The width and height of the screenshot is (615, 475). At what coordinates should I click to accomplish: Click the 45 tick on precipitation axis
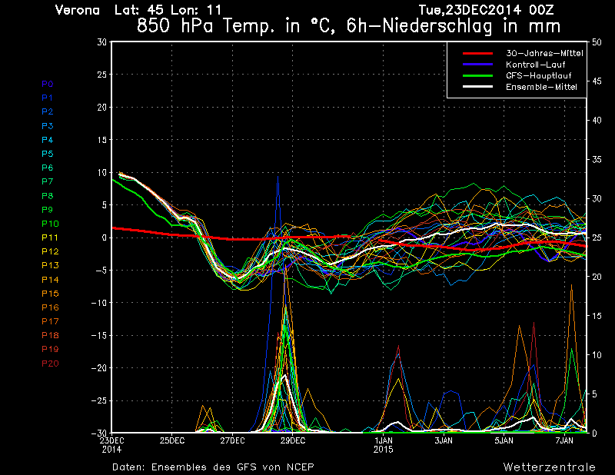point(594,81)
